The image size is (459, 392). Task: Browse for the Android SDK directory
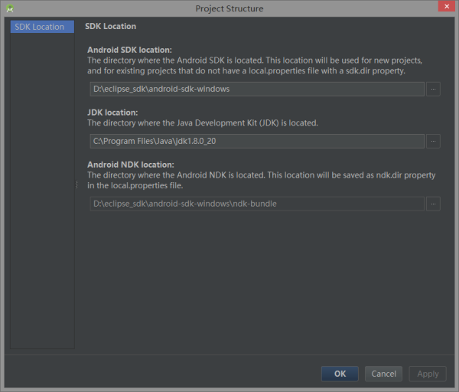pos(433,89)
